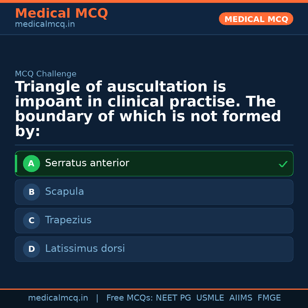Click the B option circle

(x=31, y=192)
